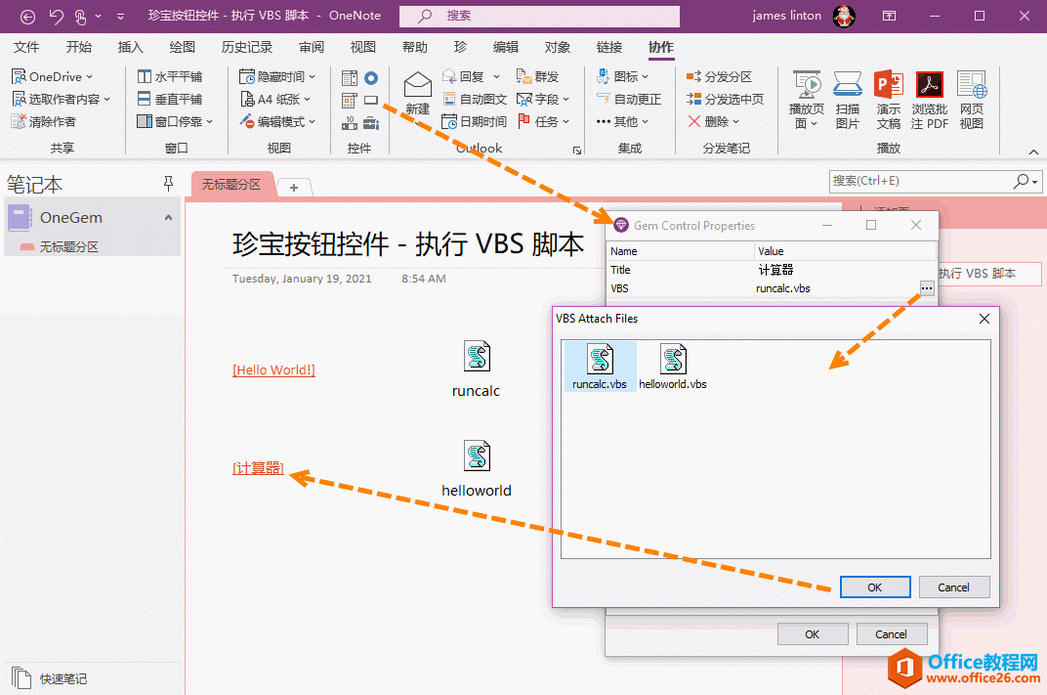The width and height of the screenshot is (1047, 695).
Task: Click the 新建 new Outlook item icon
Action: pyautogui.click(x=417, y=93)
